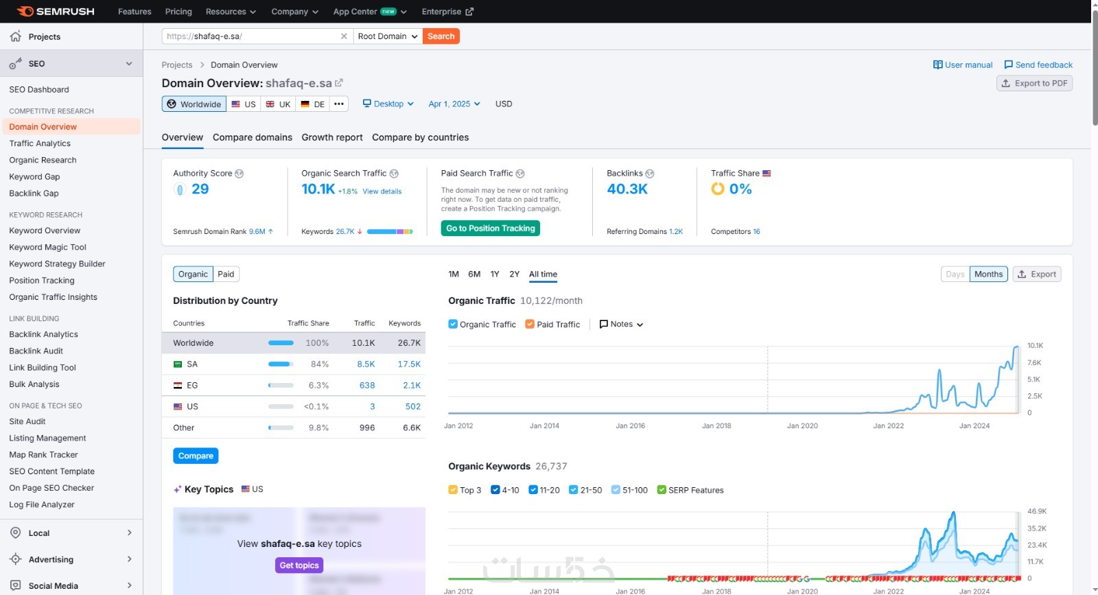
Task: Click Go to Position Tracking button
Action: click(x=491, y=229)
